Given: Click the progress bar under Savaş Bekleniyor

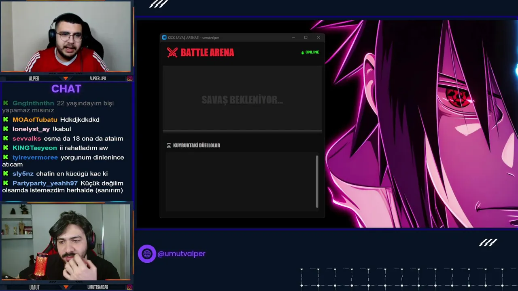Looking at the screenshot, I should tap(242, 131).
